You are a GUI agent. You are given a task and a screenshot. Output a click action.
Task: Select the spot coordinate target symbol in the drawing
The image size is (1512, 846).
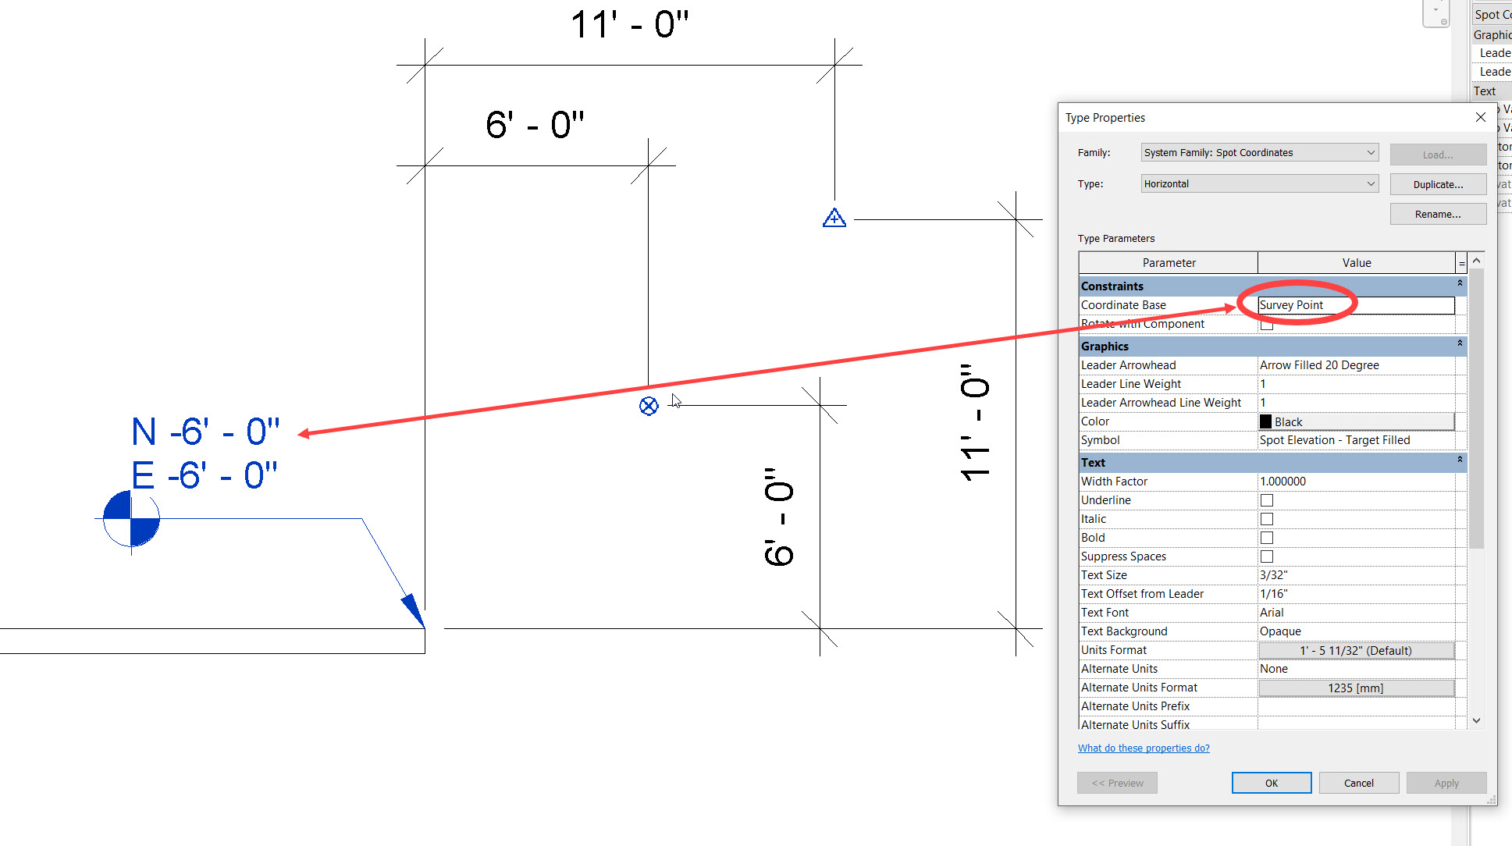coord(649,406)
